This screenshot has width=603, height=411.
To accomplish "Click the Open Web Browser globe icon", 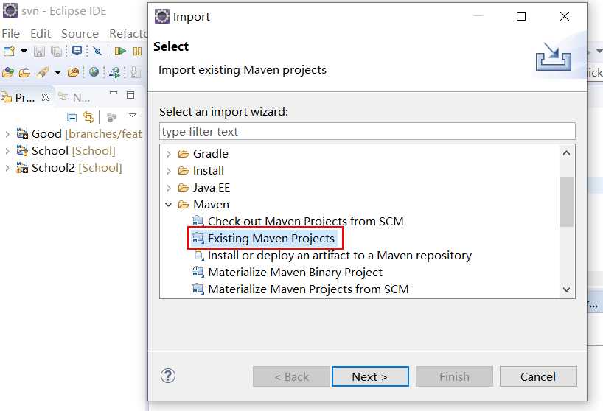I will coord(94,72).
